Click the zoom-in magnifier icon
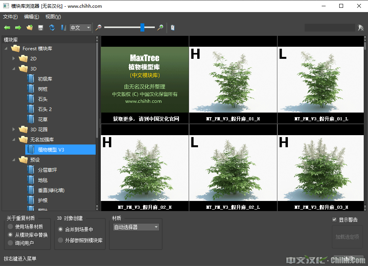Screen dimensions: 368x266 [x=160, y=28]
